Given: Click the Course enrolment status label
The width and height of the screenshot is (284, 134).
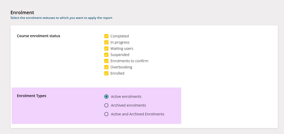Looking at the screenshot, I should tap(38, 36).
